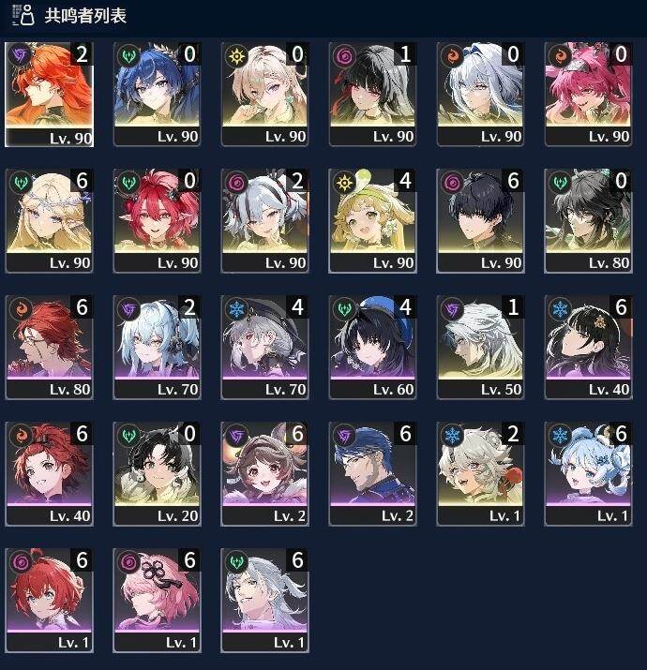
Task: Click the havoc icon on pink-haired Lv. 1 character
Action: pos(128,562)
